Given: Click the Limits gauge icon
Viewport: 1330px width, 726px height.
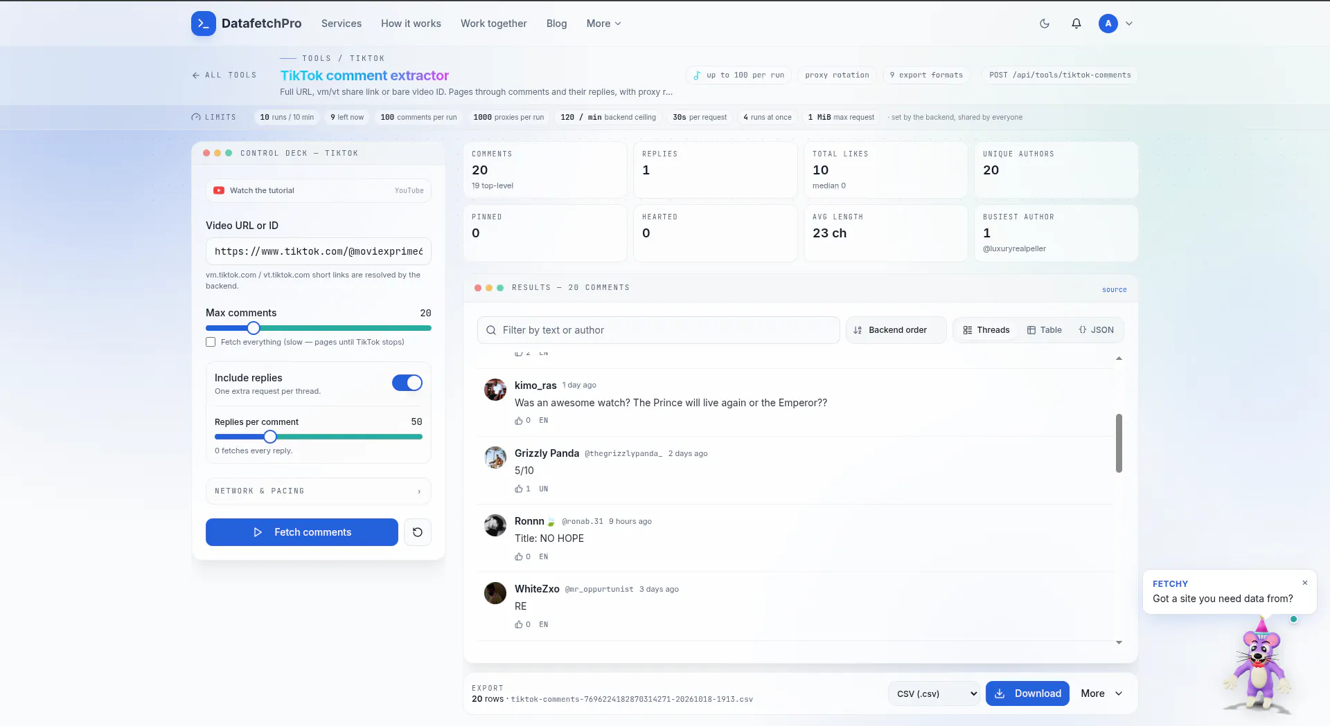Looking at the screenshot, I should click(196, 118).
